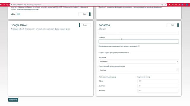Image resolution: width=190 pixels, height=106 pixels.
Task: Open responsible for missed calls dropdown
Action: tap(139, 70)
